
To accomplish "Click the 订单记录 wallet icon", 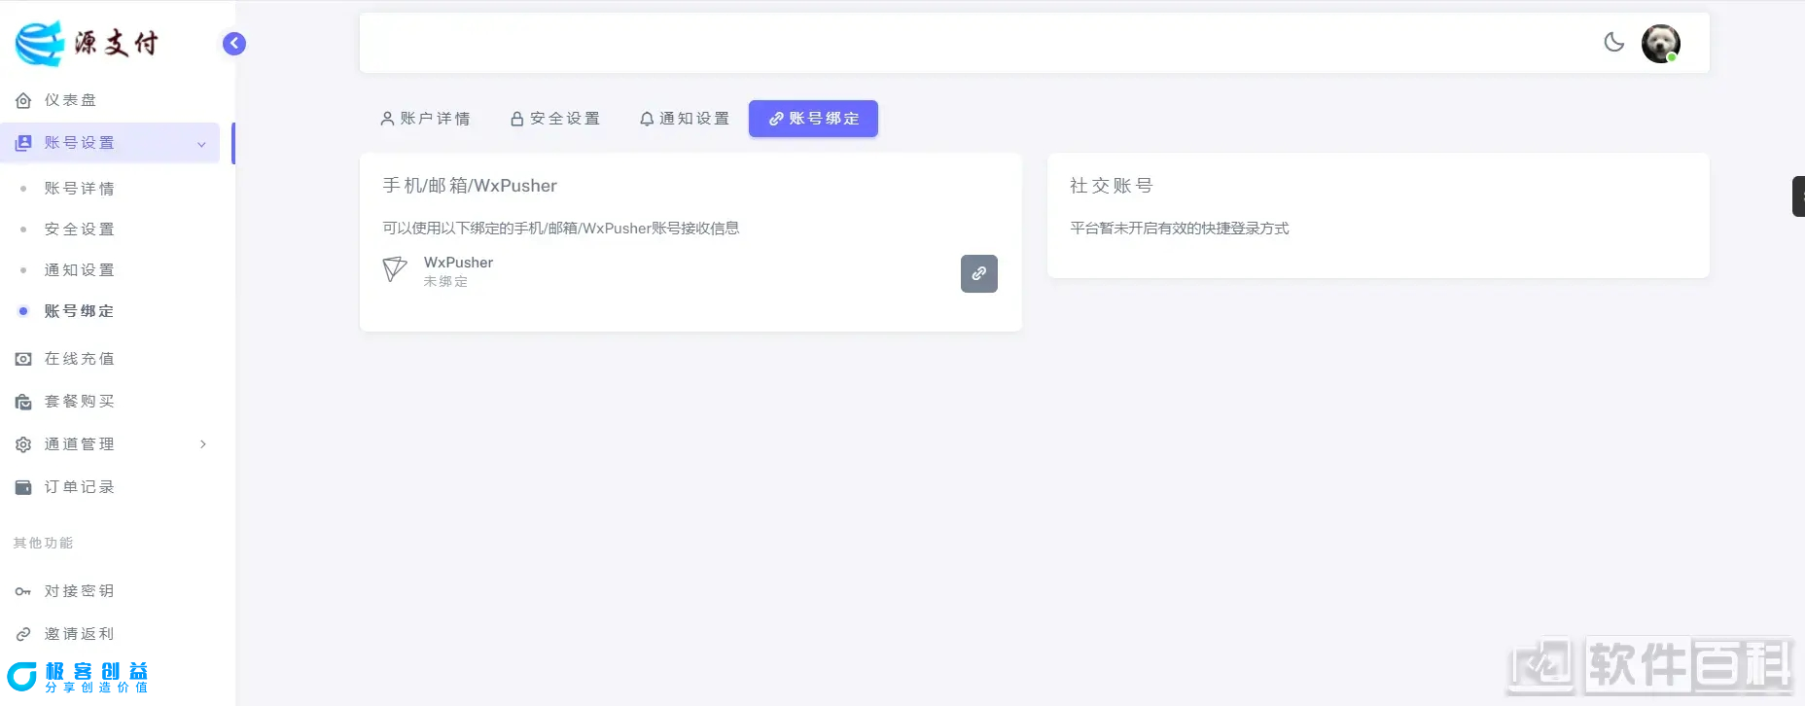I will [x=23, y=487].
